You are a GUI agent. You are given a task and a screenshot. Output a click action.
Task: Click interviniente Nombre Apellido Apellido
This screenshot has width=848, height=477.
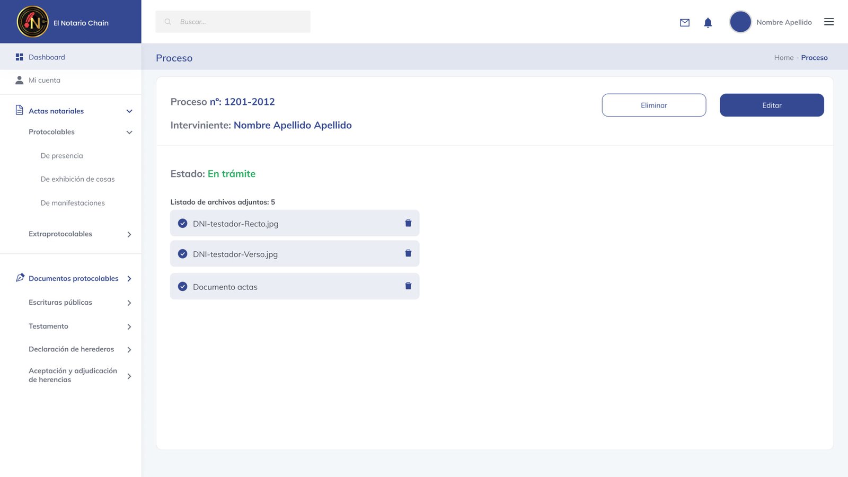tap(293, 125)
